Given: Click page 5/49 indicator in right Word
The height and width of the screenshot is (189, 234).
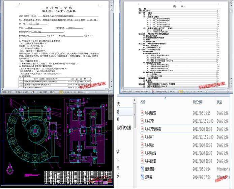Looking at the screenshot, I should click(127, 91).
